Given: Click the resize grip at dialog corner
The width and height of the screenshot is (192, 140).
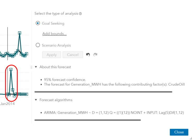Looking at the screenshot, I should tap(191, 139).
